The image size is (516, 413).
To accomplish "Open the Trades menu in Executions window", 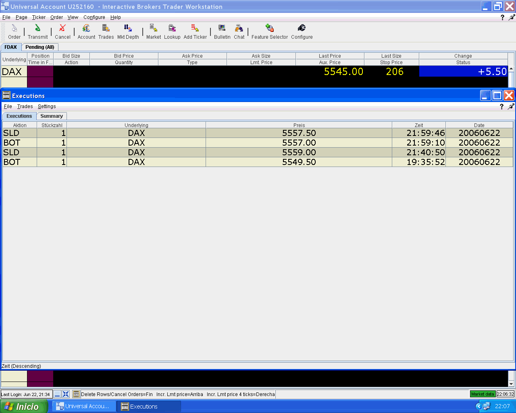I will click(x=25, y=106).
